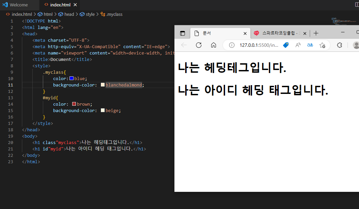
Task: Close the 스파르타코딩클럽 browser tab
Action: (x=305, y=34)
